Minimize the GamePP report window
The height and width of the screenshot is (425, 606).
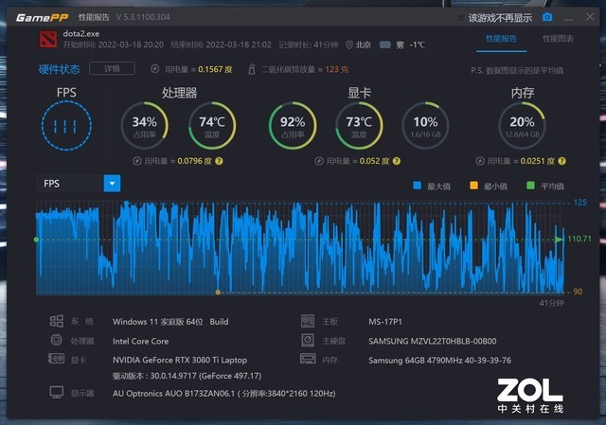(568, 19)
